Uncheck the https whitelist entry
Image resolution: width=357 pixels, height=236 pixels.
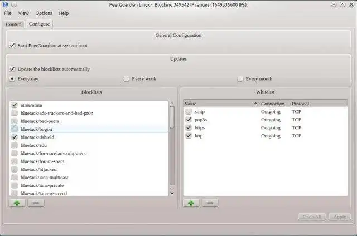click(189, 127)
